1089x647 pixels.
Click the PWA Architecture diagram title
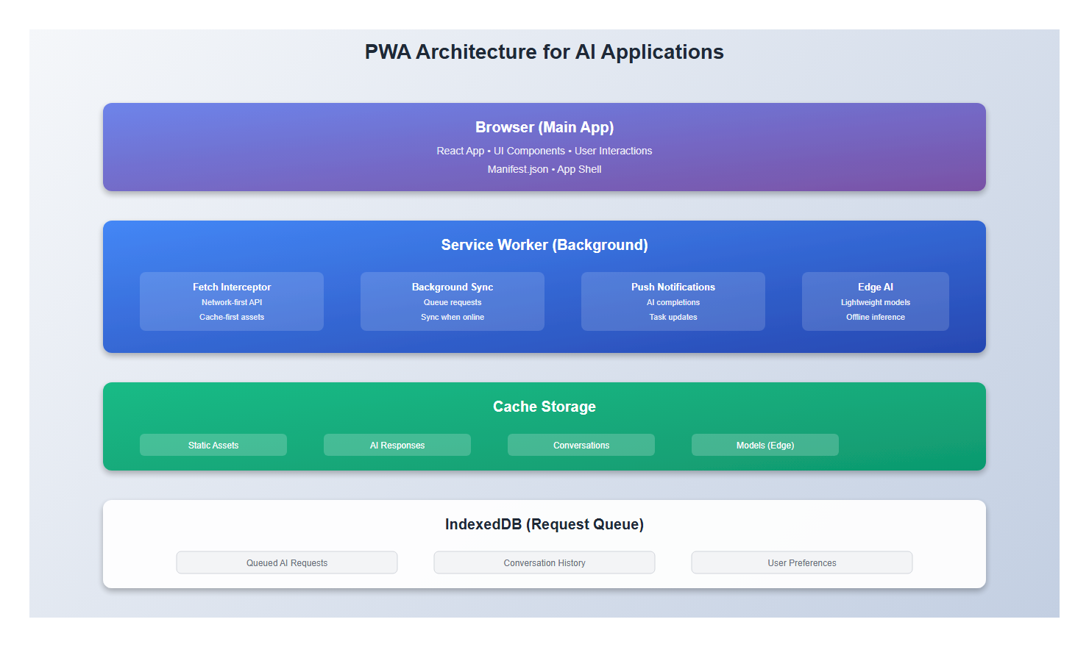coord(544,51)
